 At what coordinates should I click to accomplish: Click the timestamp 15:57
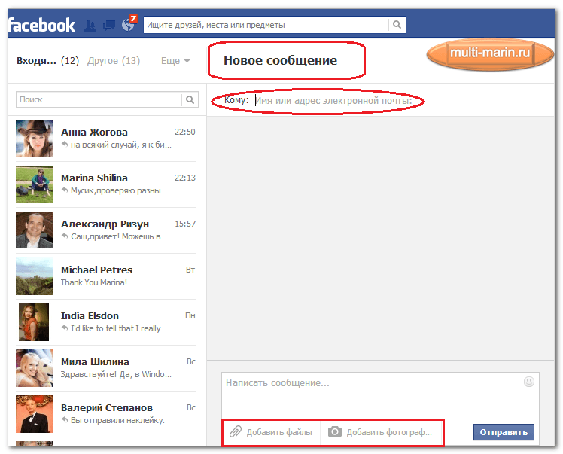pyautogui.click(x=185, y=224)
